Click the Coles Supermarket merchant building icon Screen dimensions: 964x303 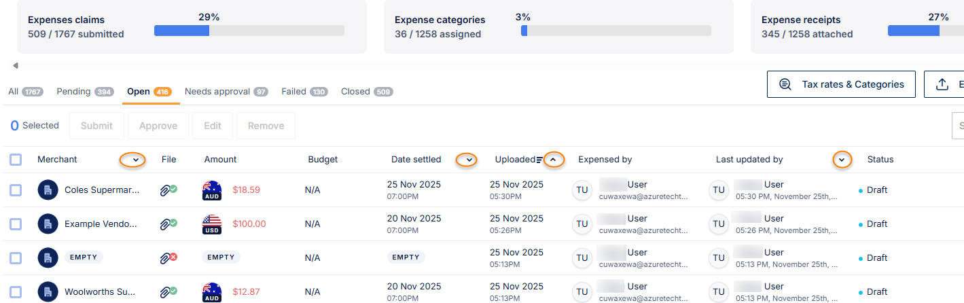48,190
